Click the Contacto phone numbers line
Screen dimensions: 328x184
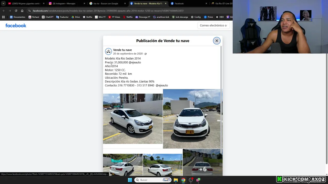click(136, 85)
